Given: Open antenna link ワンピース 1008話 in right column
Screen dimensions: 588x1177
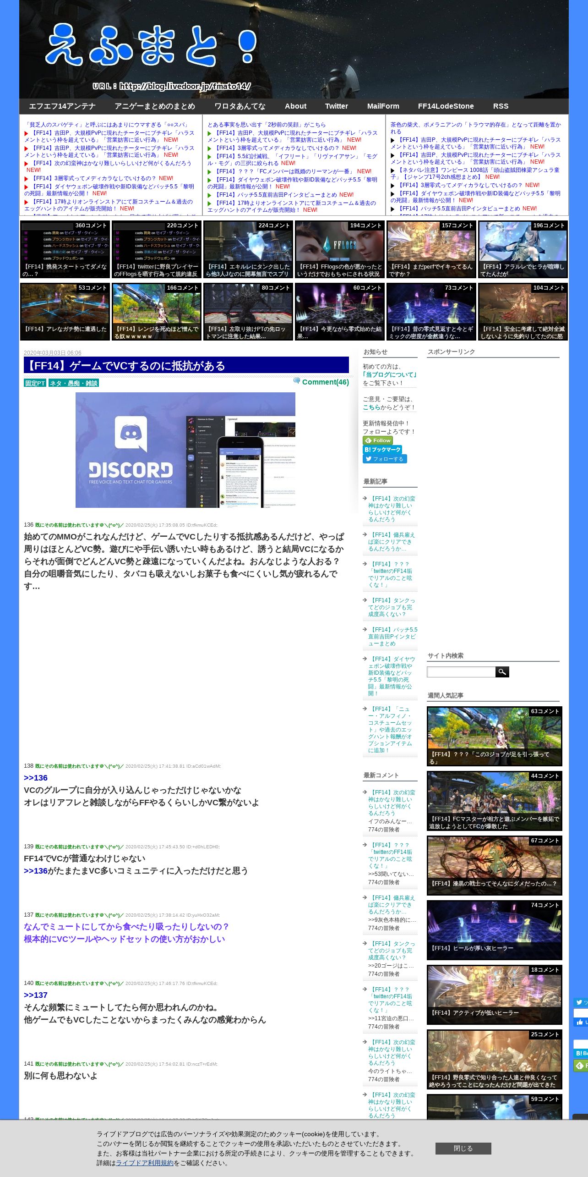Looking at the screenshot, I should coord(475,173).
